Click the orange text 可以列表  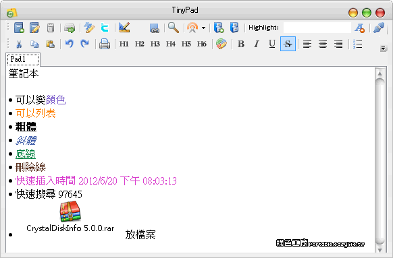point(36,113)
